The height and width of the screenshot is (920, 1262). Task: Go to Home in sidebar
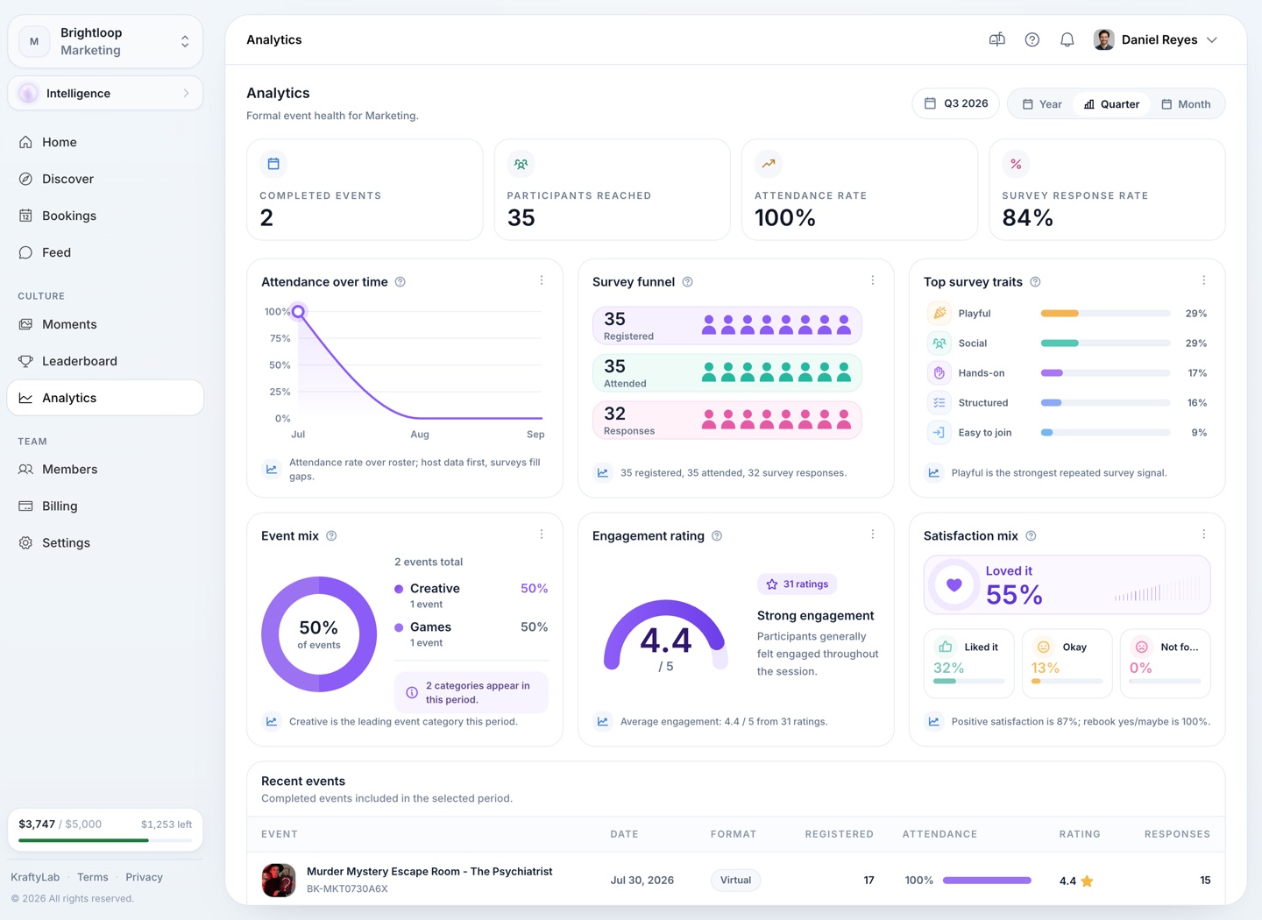pyautogui.click(x=105, y=142)
